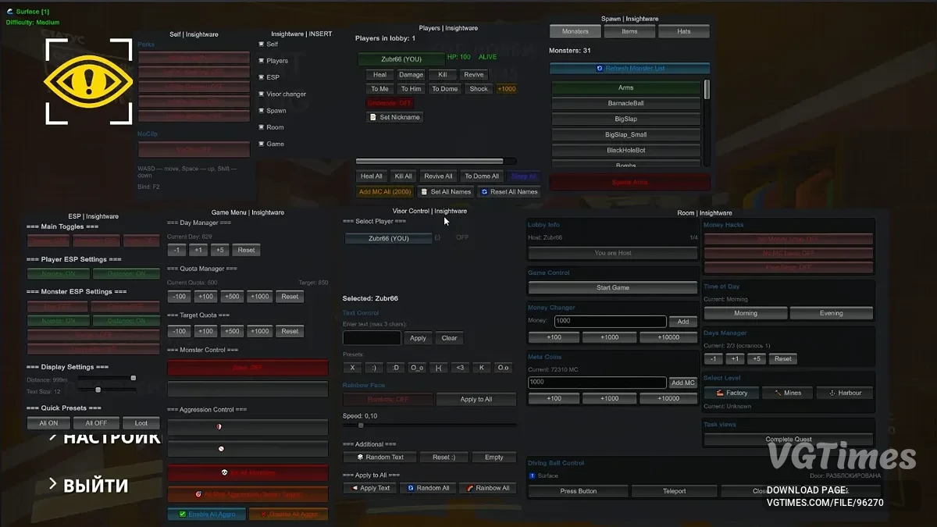
Task: Click Random All in Visor Control
Action: (x=428, y=488)
